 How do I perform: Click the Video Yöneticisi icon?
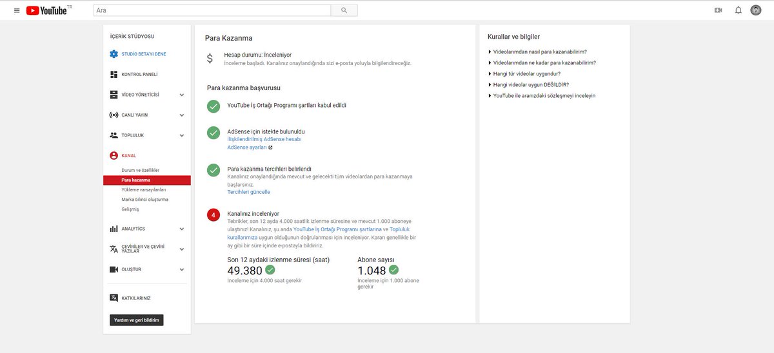(x=114, y=95)
